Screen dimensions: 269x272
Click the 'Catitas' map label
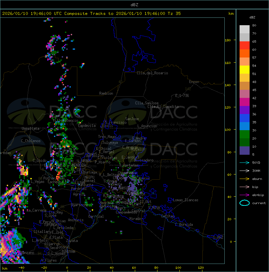(168, 216)
